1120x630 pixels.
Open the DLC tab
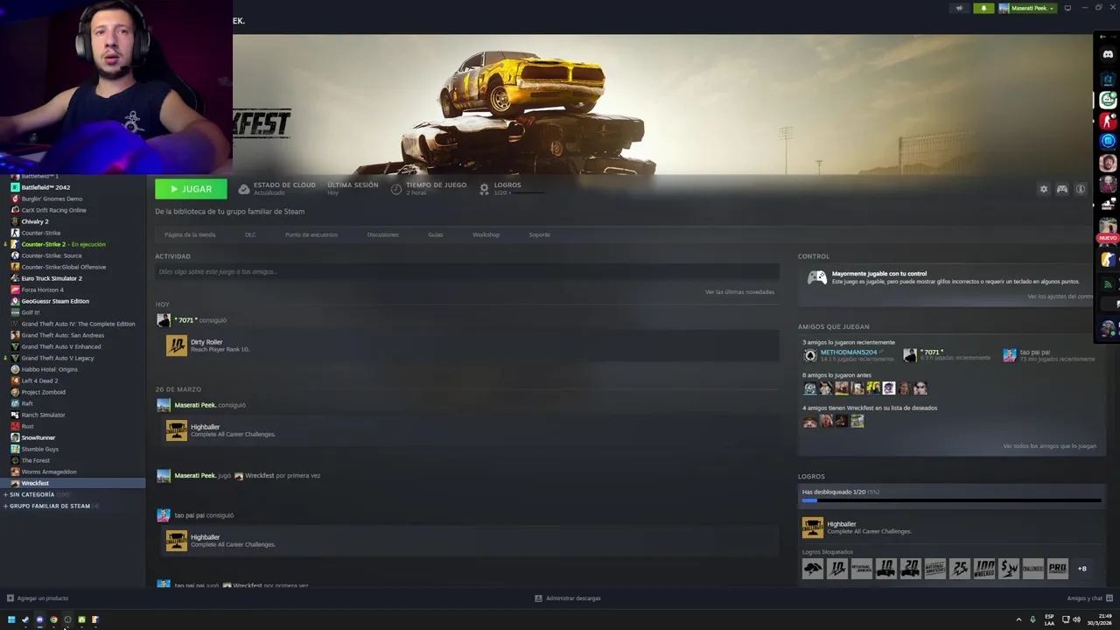(x=250, y=234)
